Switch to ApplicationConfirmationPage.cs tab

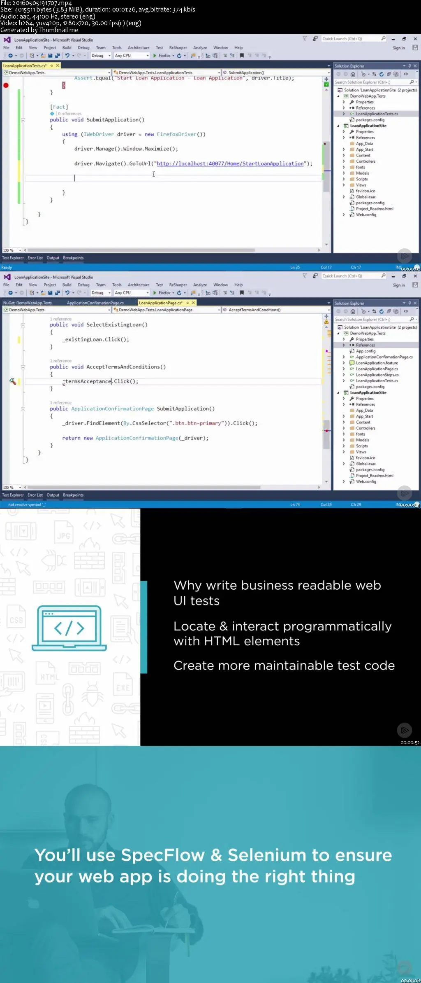(x=95, y=303)
